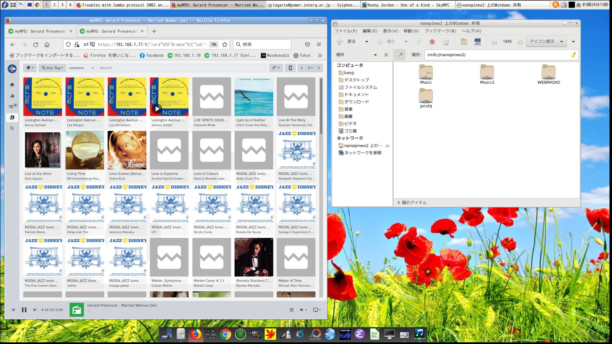Skip to the next track
Viewport: 612px width, 344px height.
point(35,310)
